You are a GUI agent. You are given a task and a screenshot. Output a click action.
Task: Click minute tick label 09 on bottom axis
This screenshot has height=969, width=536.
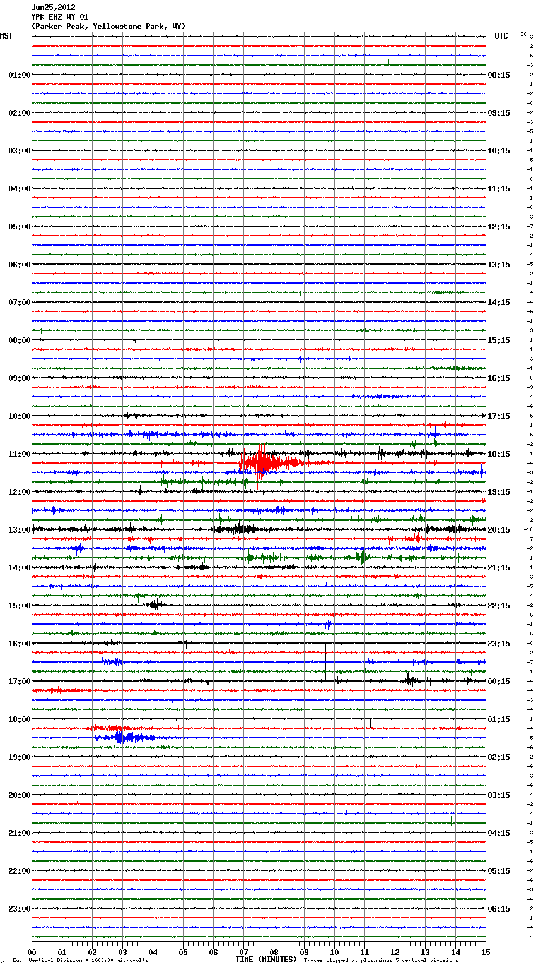(x=305, y=952)
